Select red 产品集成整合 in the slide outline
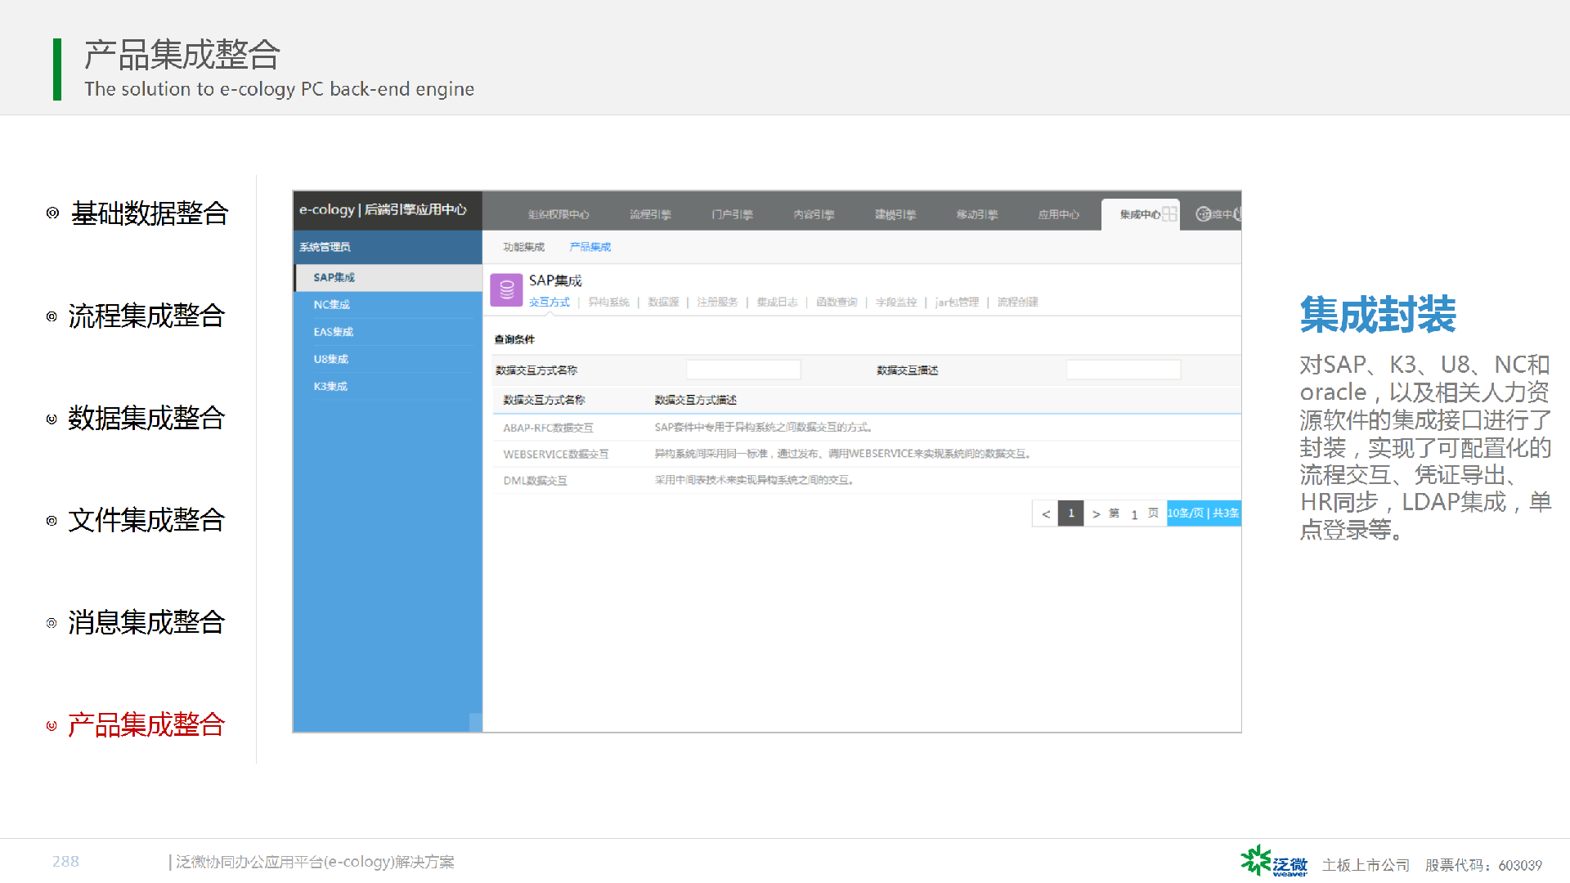 146,724
